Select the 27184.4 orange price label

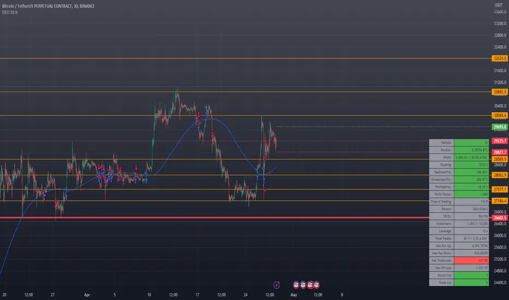tap(500, 201)
